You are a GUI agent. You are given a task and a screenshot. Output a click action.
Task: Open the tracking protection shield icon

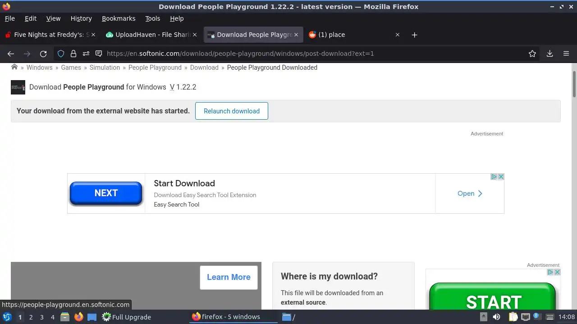[61, 54]
